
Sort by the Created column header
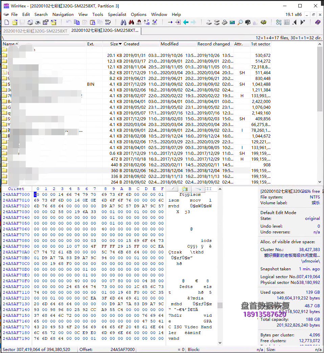[141, 44]
